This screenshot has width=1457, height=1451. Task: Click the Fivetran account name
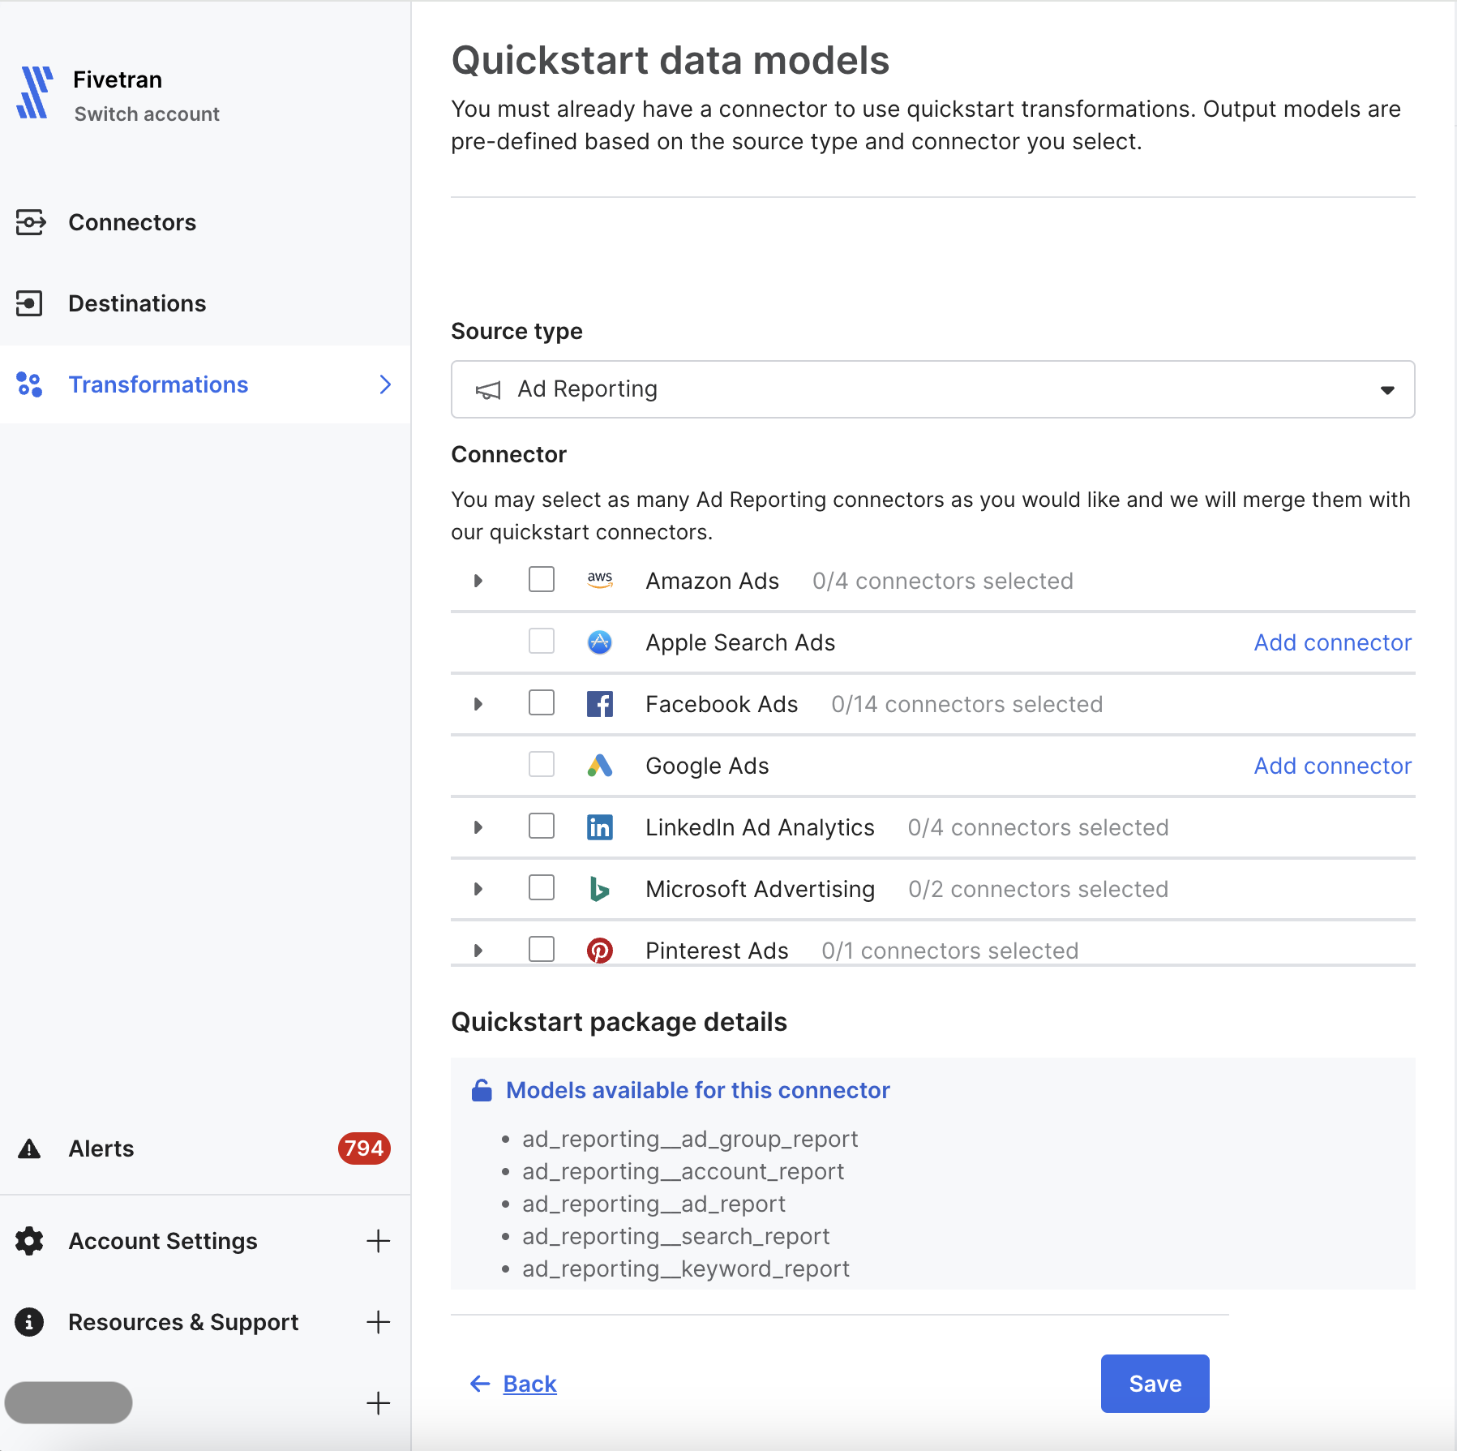[x=118, y=79]
